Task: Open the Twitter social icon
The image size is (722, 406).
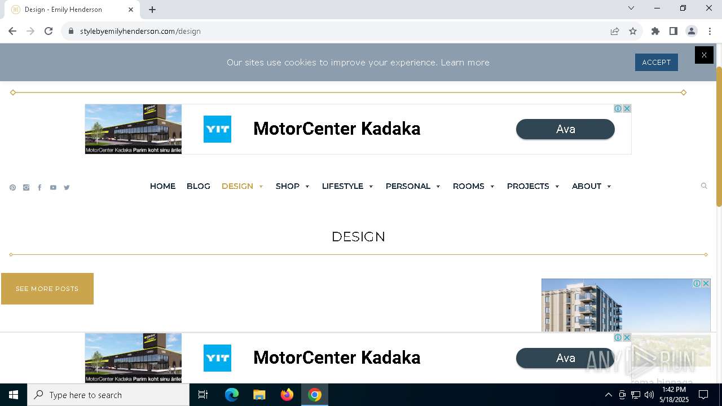Action: (67, 188)
